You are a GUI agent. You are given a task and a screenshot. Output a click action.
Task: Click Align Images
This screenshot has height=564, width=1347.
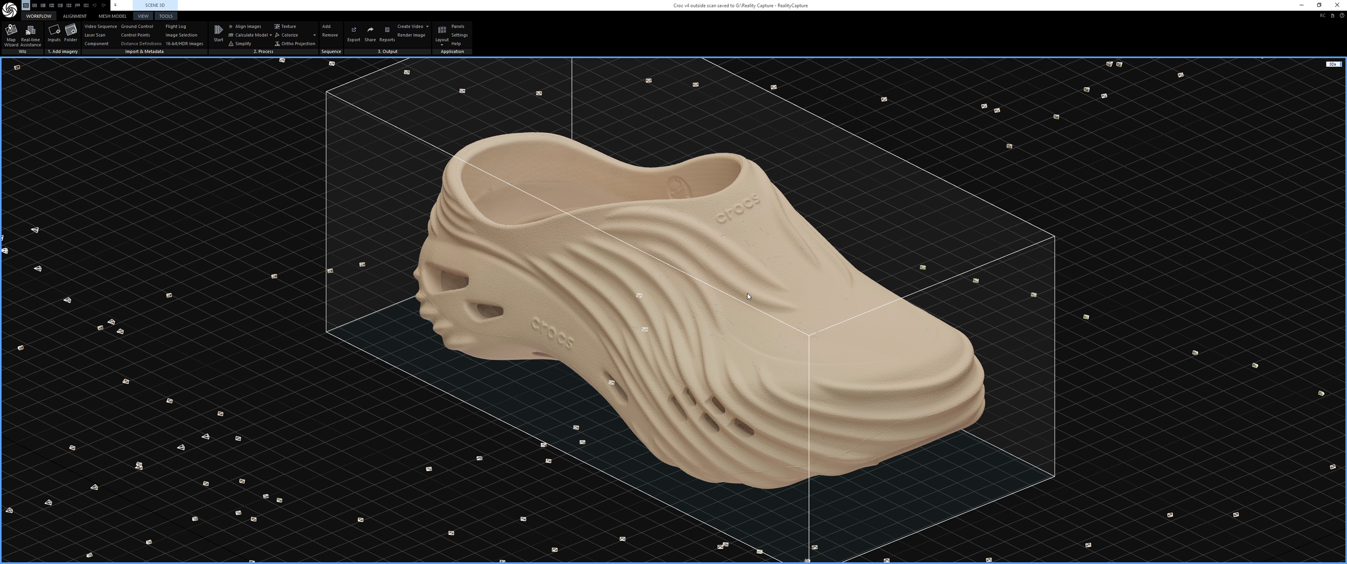pyautogui.click(x=245, y=26)
